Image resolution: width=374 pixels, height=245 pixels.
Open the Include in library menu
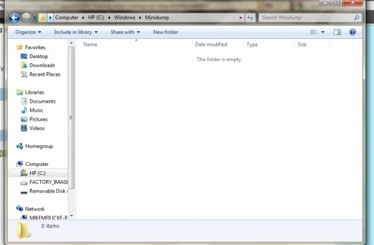(75, 32)
